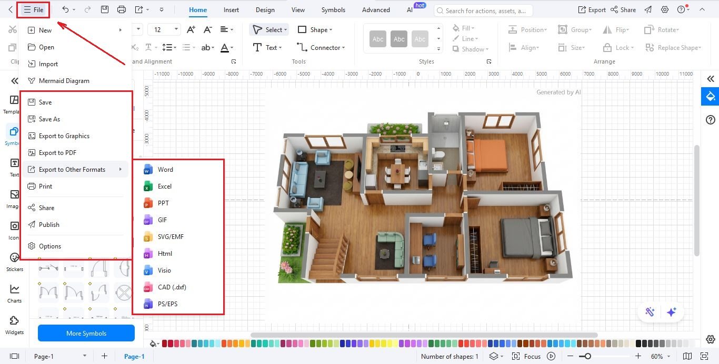Viewport: 719px width, 364px height.
Task: Expand the Shape dropdown in the Tools group
Action: point(315,29)
